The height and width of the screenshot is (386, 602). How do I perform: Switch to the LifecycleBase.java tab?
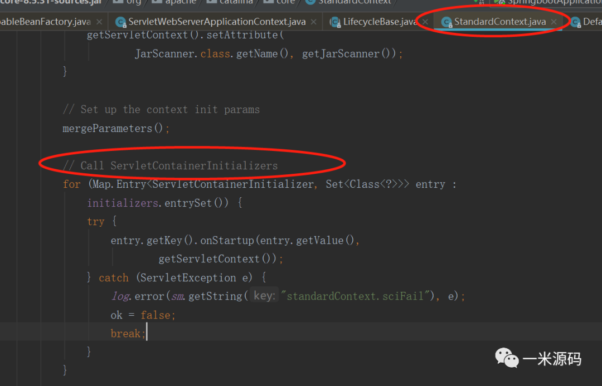tap(379, 22)
